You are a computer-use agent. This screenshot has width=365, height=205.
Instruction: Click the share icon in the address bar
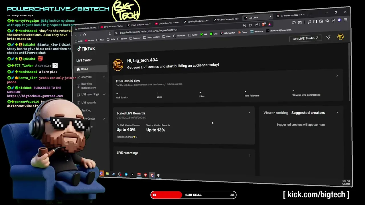(x=257, y=25)
